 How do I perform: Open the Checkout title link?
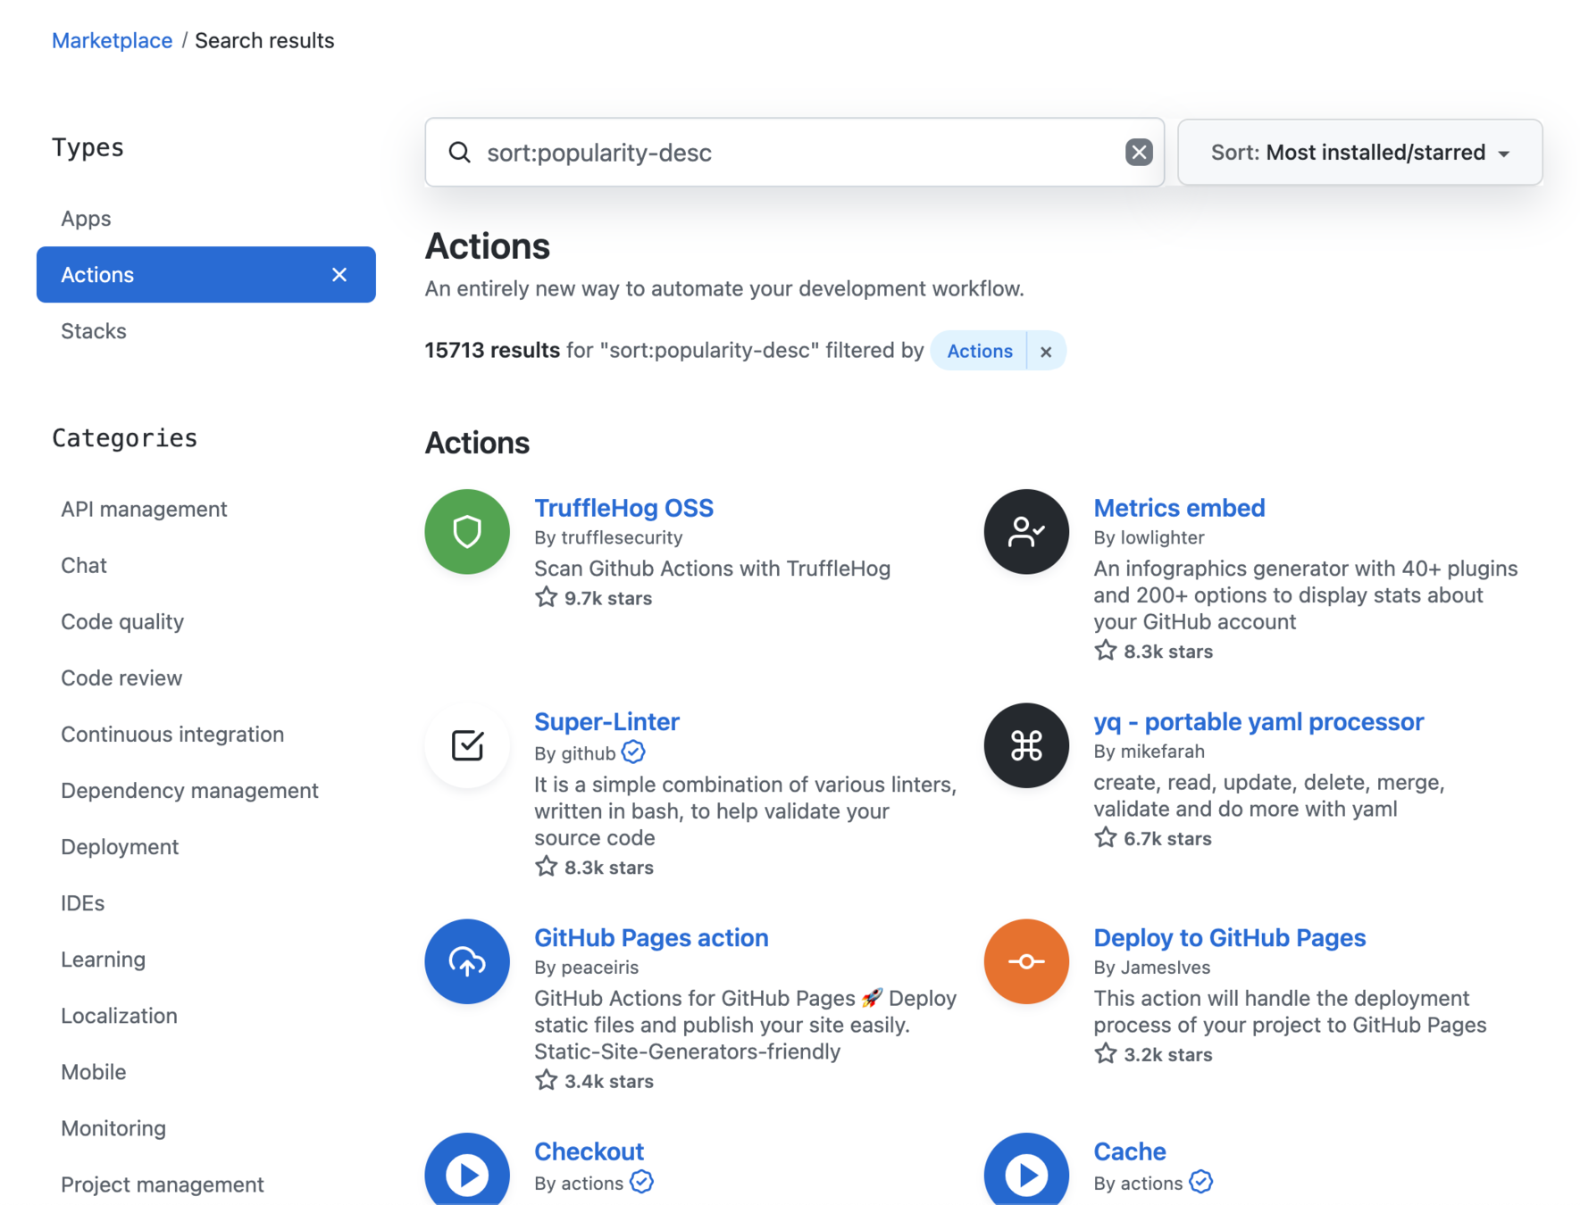pyautogui.click(x=589, y=1151)
